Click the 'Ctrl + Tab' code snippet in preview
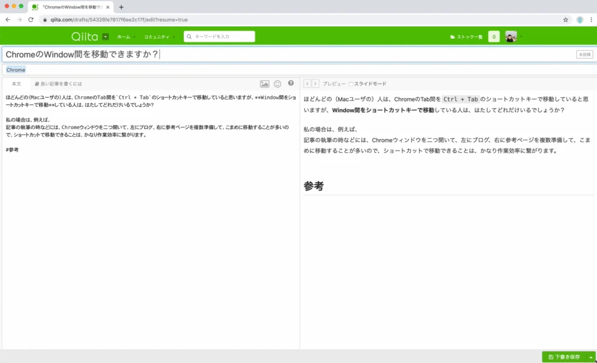This screenshot has width=597, height=363. click(461, 99)
